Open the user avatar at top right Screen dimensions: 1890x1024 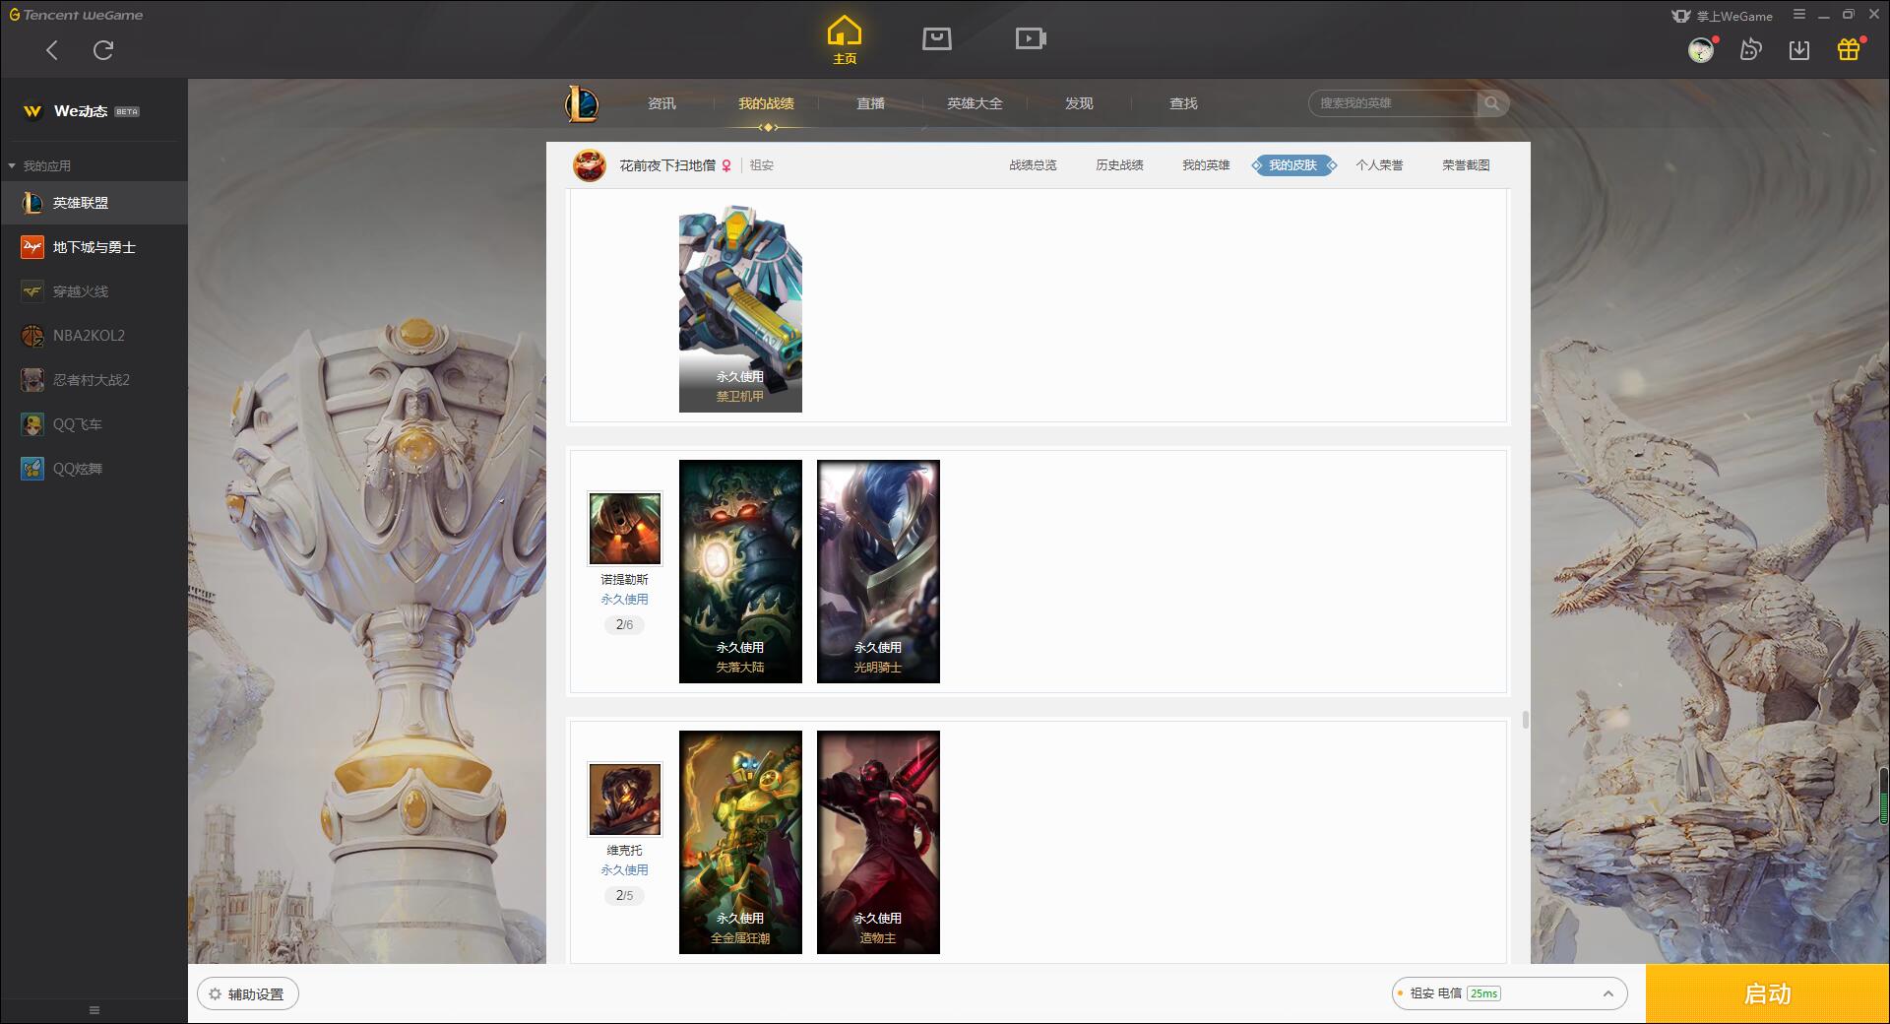1701,49
